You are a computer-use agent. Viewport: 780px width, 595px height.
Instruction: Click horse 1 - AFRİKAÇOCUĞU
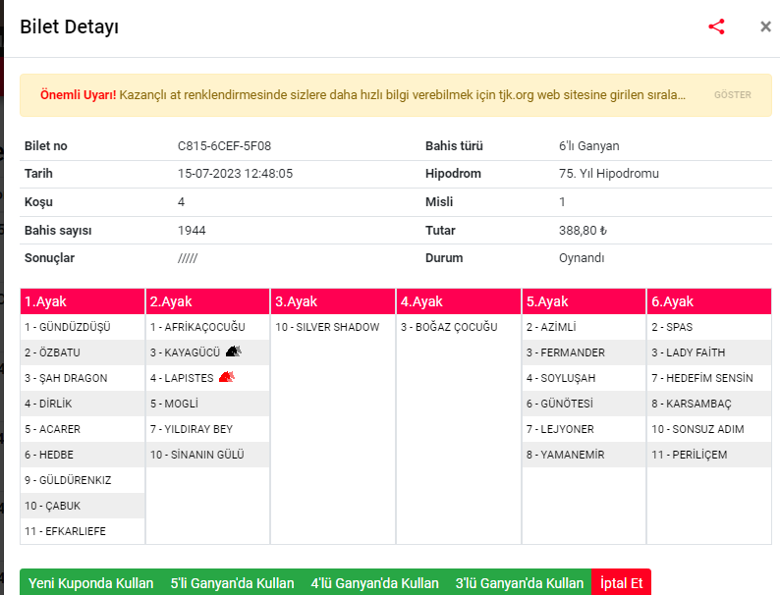click(197, 327)
